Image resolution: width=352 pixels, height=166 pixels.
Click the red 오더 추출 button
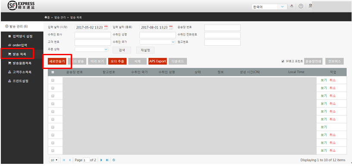117,61
